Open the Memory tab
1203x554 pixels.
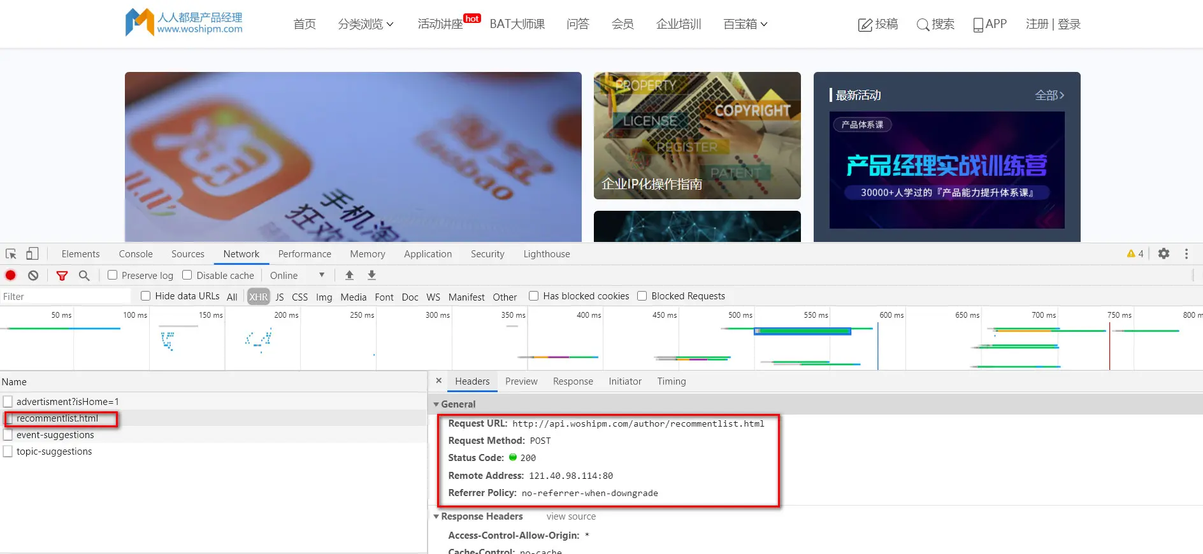tap(368, 253)
